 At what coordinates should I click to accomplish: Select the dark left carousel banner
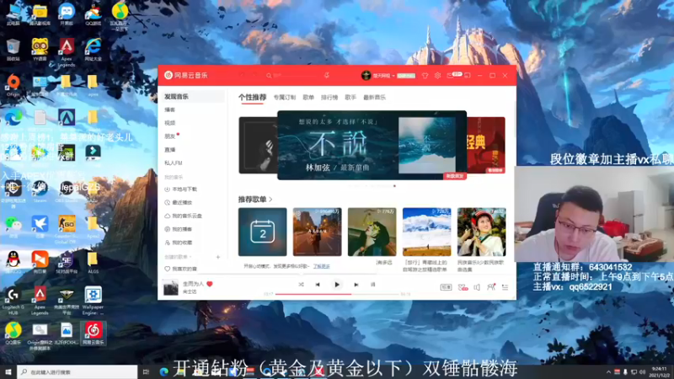click(x=258, y=145)
